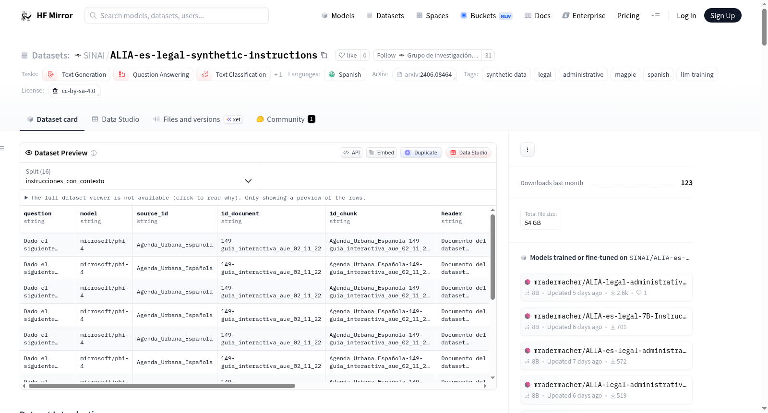
Task: Open the three-dot options menu in sidebar
Action: (x=528, y=150)
